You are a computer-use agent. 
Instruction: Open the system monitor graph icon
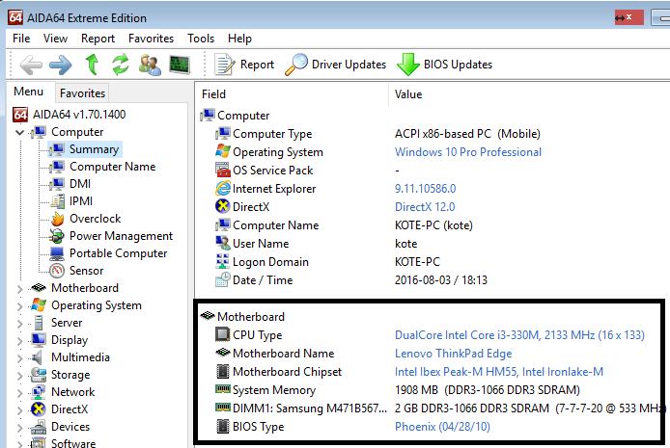pyautogui.click(x=180, y=65)
